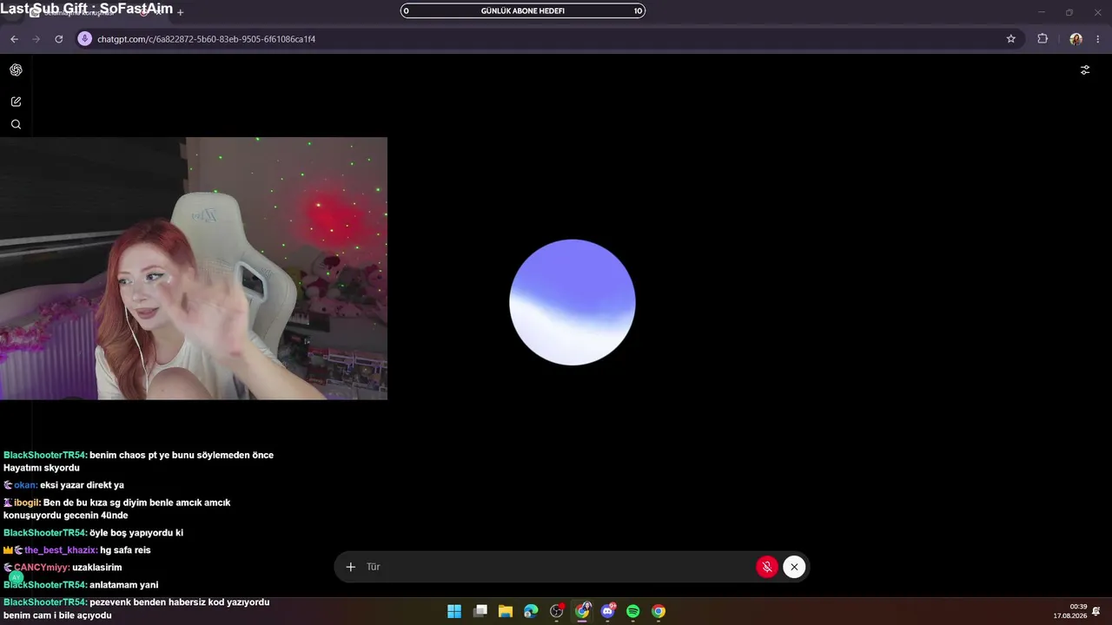Open the notifications bell in system tray
The image size is (1112, 625).
pyautogui.click(x=1096, y=611)
